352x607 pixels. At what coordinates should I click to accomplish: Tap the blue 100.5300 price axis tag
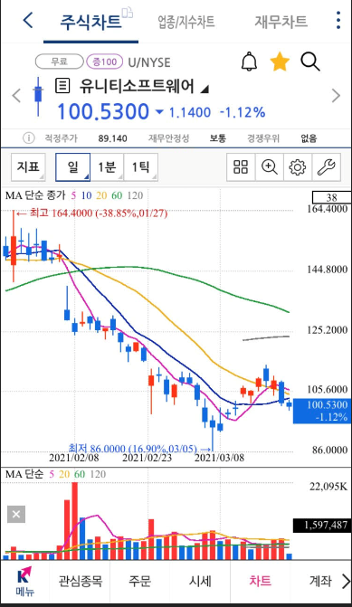(322, 411)
